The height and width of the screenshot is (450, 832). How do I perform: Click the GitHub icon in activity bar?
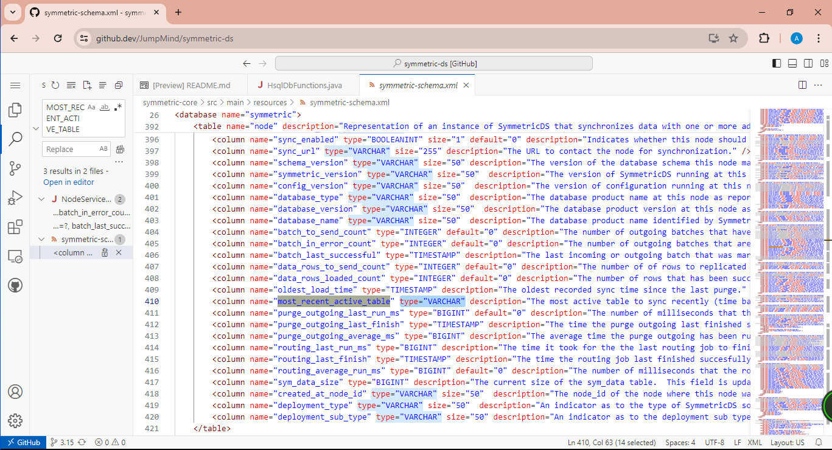[x=15, y=286]
